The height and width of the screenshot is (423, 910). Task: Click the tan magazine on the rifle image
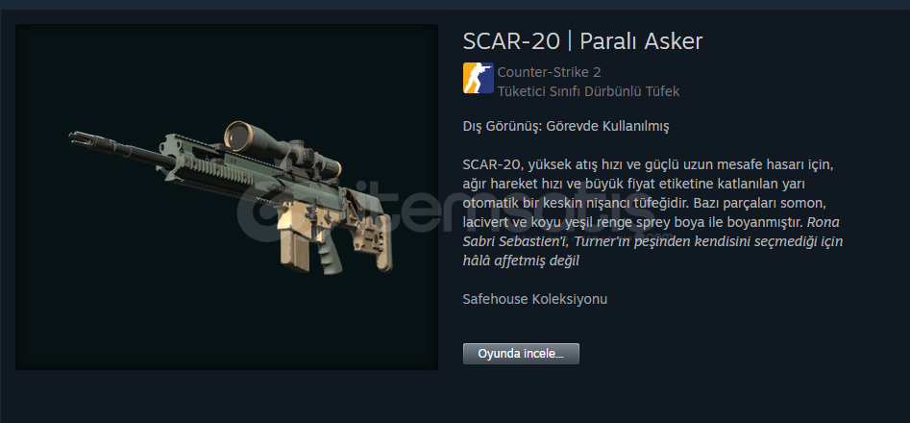(298, 247)
